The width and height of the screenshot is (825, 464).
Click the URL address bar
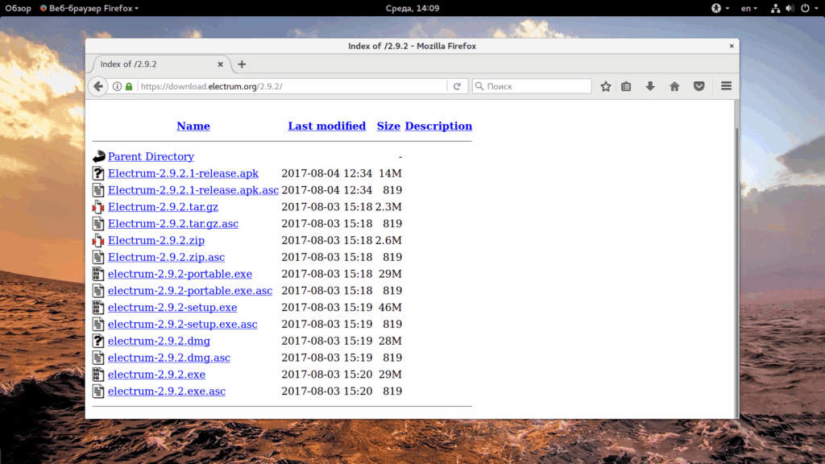[292, 86]
